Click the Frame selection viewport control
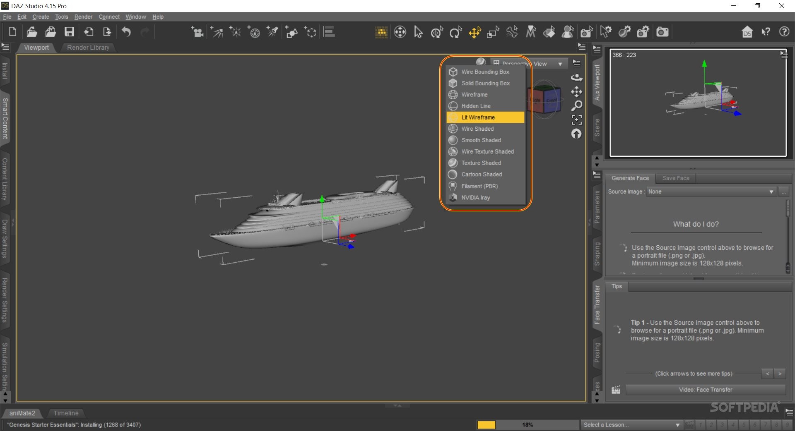This screenshot has height=431, width=795. point(576,120)
